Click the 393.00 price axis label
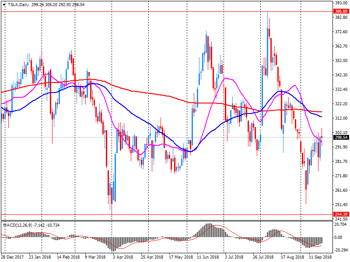The width and height of the screenshot is (350, 262). pyautogui.click(x=340, y=3)
